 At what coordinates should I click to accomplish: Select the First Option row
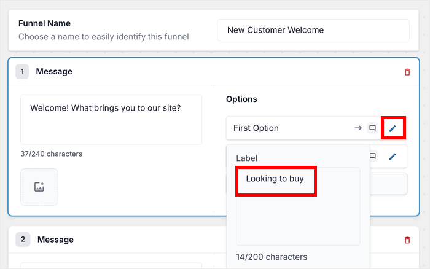(289, 128)
